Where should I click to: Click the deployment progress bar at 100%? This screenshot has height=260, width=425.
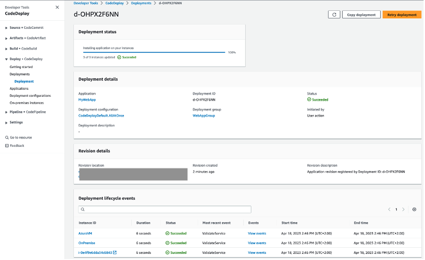tap(154, 52)
